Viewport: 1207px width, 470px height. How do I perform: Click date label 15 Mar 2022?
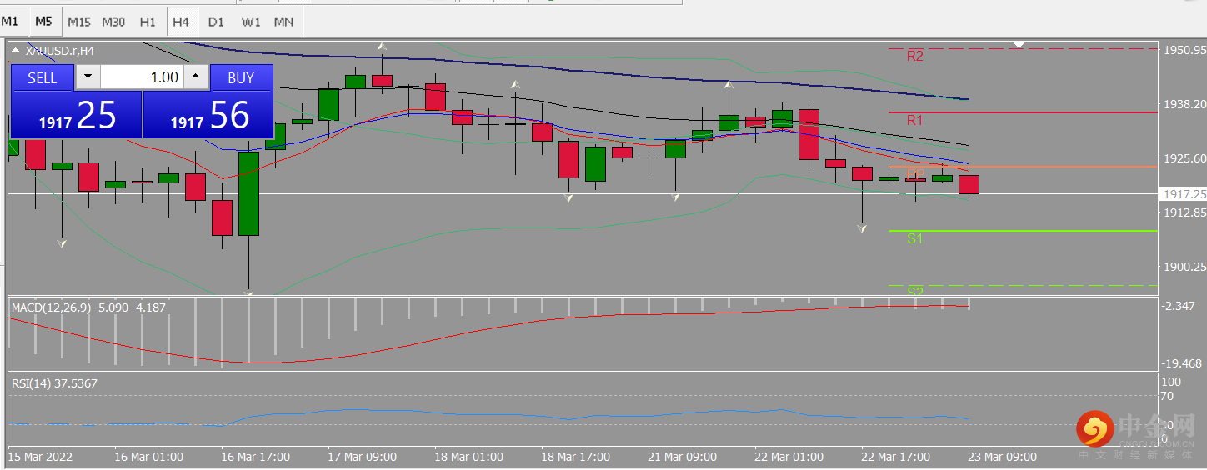pyautogui.click(x=40, y=457)
